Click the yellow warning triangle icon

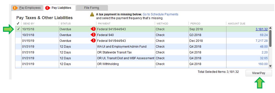pyautogui.click(x=92, y=14)
